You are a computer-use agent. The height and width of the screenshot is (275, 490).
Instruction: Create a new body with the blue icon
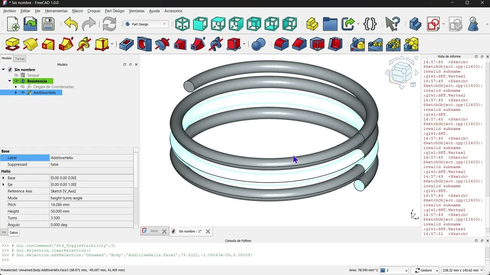tap(415, 24)
